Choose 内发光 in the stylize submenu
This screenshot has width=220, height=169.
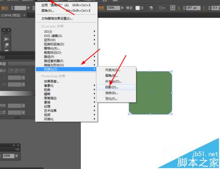(x=116, y=70)
